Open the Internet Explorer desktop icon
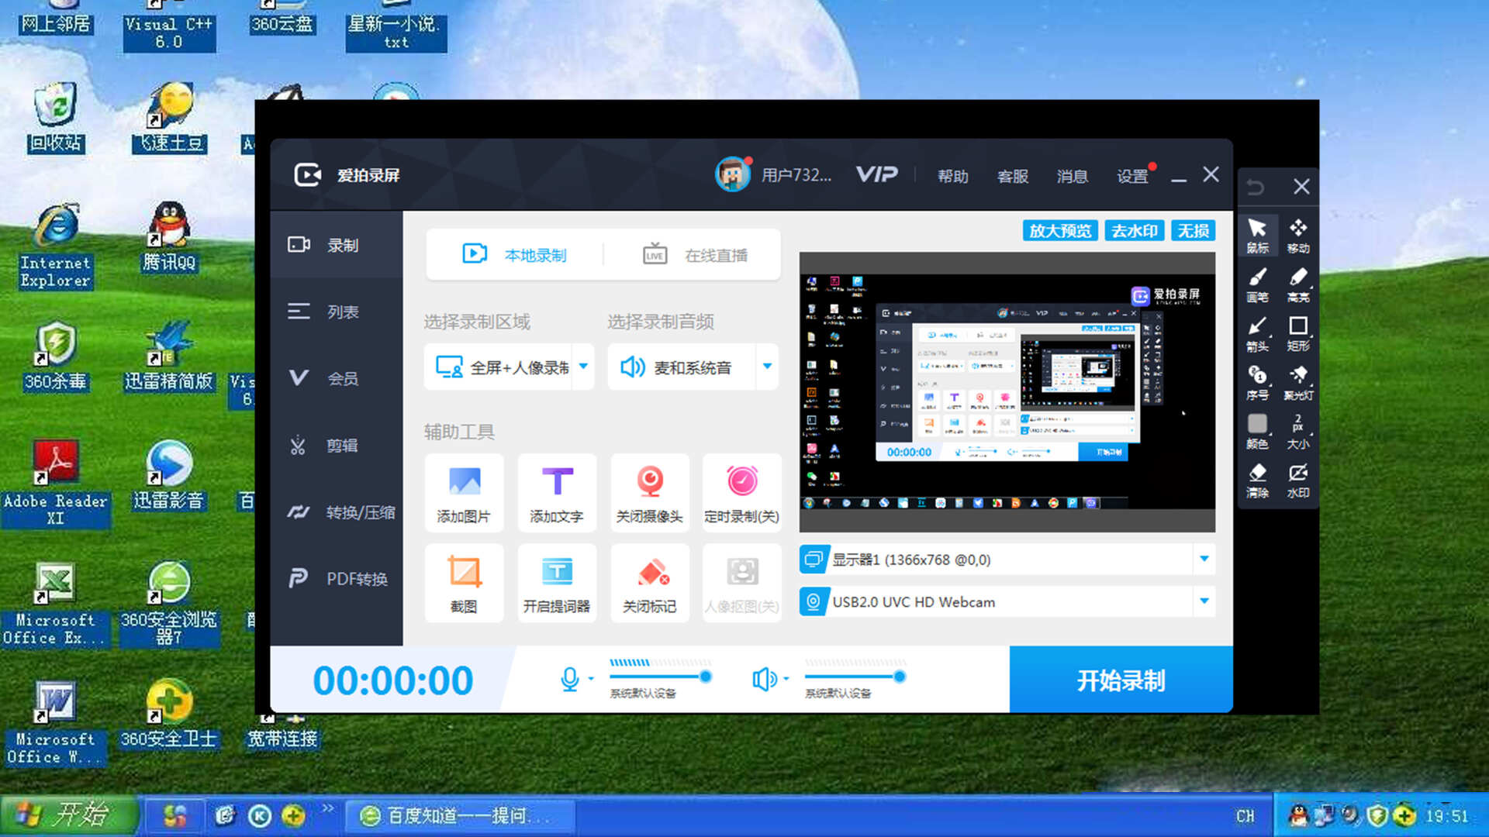1489x837 pixels. coord(55,246)
